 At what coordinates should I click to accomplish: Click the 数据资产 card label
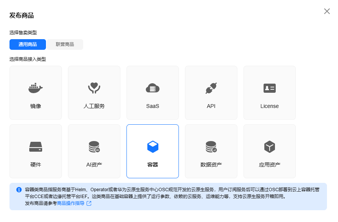tap(211, 165)
